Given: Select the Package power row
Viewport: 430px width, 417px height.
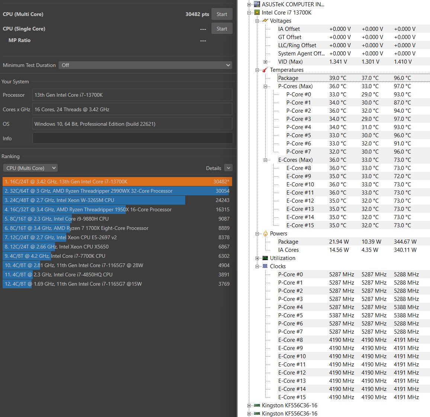Looking at the screenshot, I should coord(353,242).
